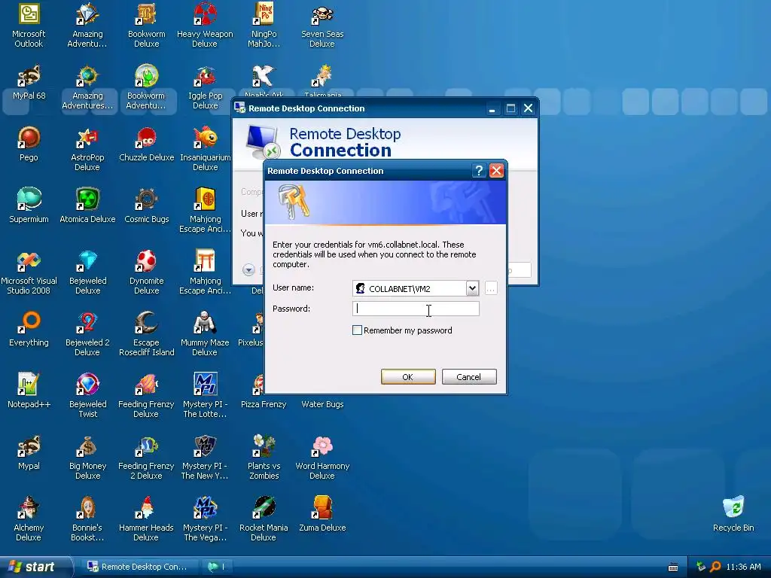The image size is (771, 578).
Task: Select the Everything search icon
Action: click(29, 330)
